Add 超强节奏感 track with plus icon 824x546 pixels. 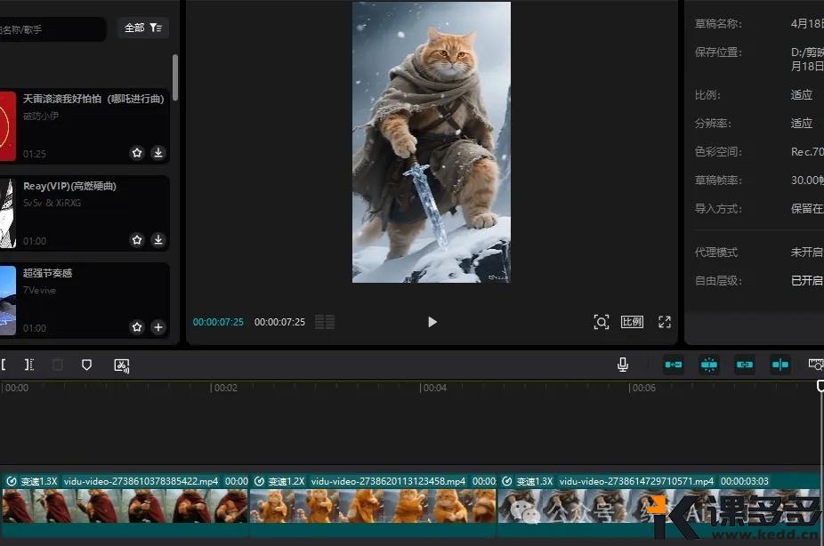point(158,327)
